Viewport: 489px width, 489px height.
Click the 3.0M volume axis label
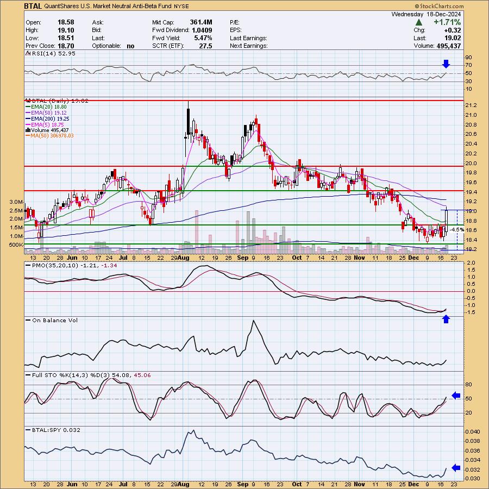(16, 202)
